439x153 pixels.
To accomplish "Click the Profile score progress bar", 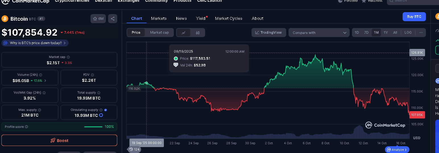I will pos(93,127).
